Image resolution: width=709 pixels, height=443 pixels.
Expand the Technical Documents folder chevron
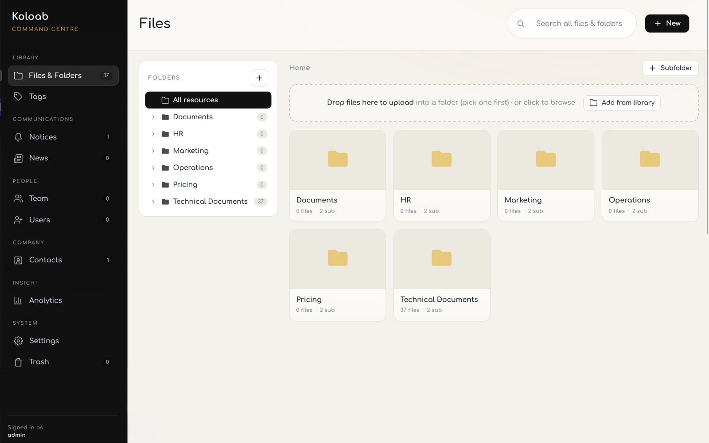153,202
